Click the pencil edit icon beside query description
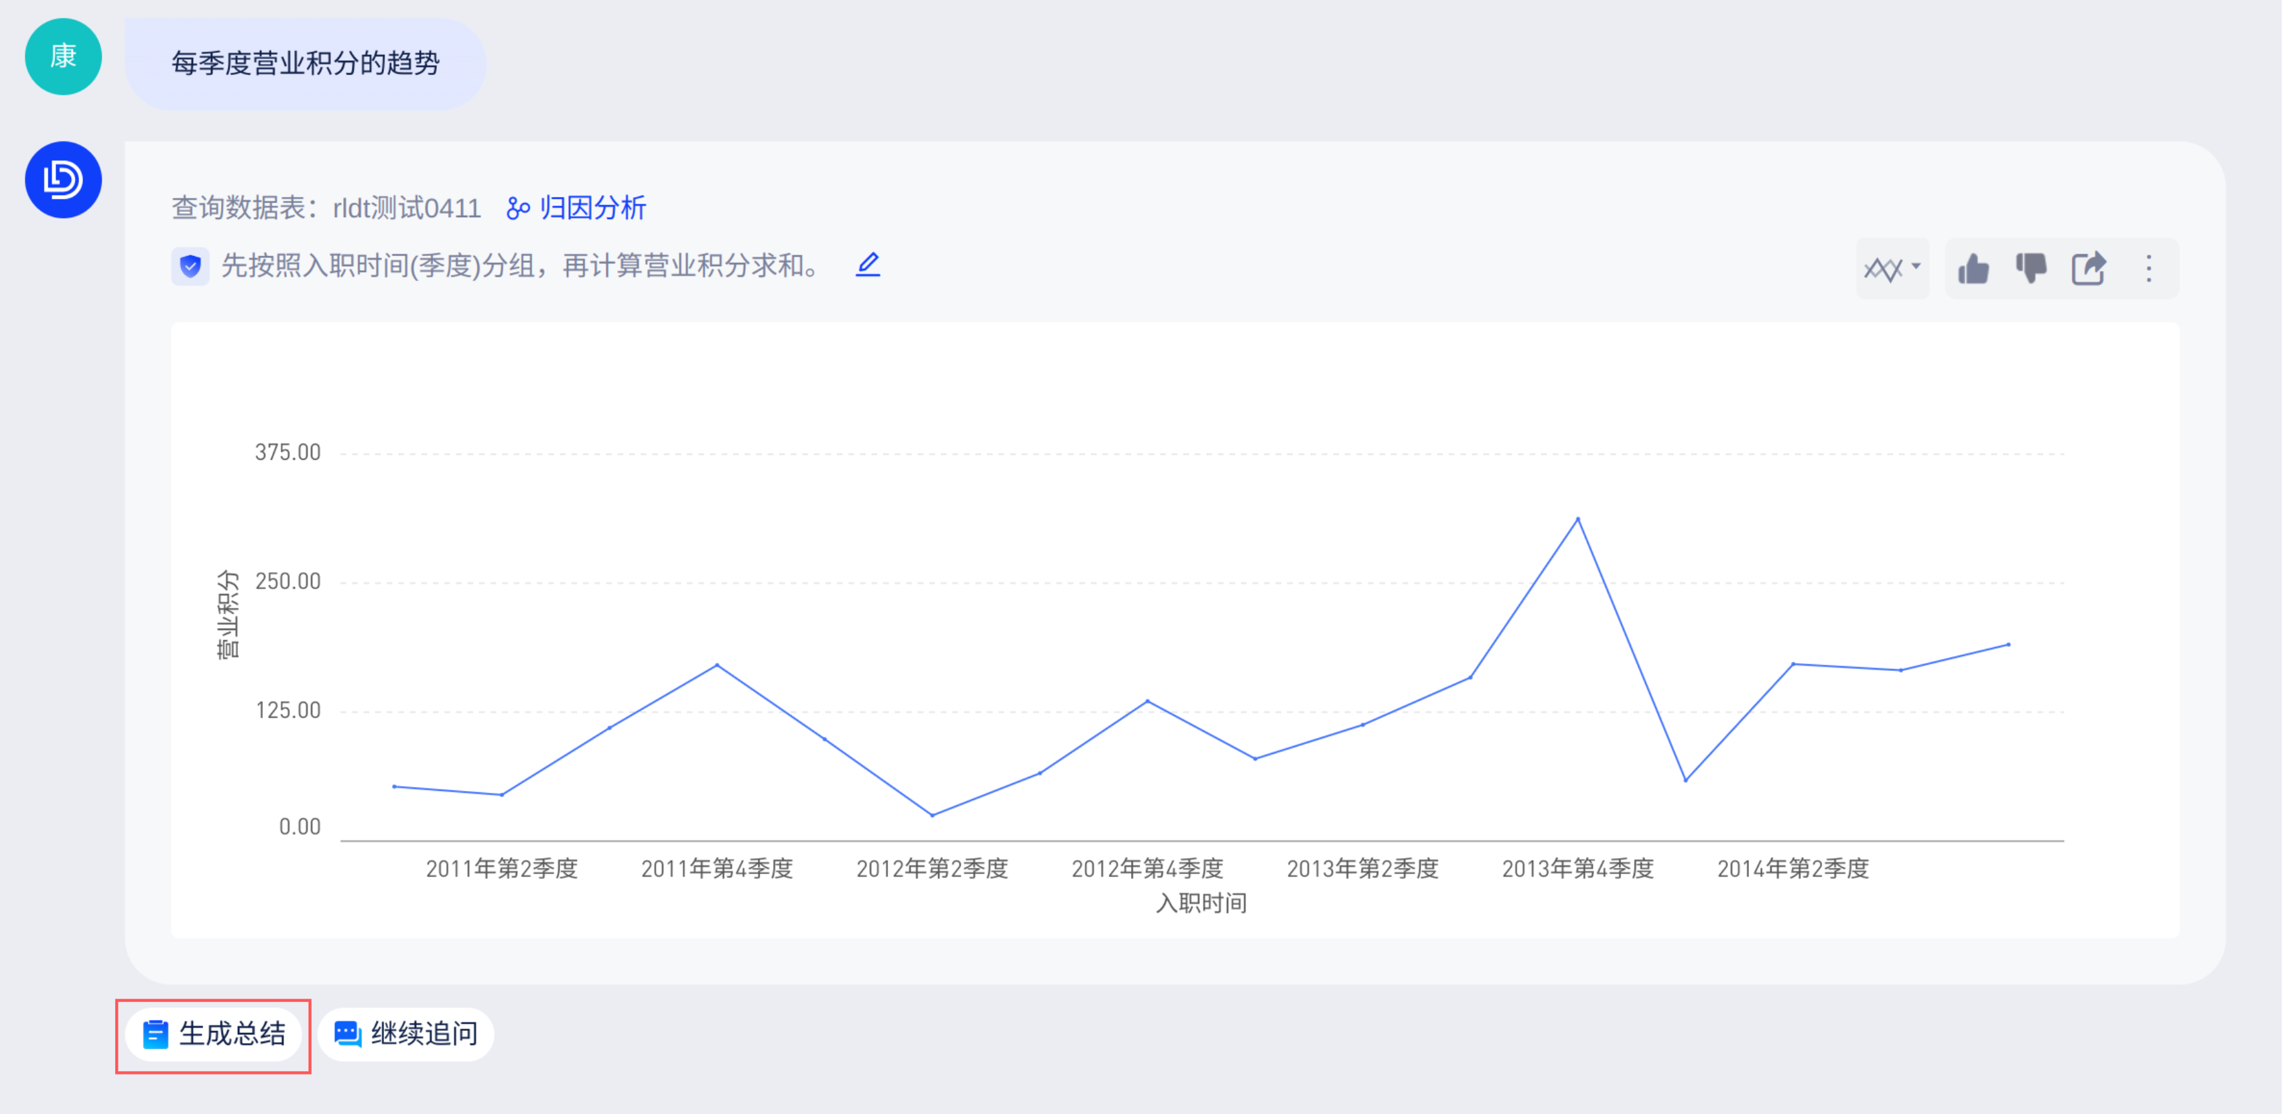This screenshot has height=1114, width=2283. tap(868, 265)
